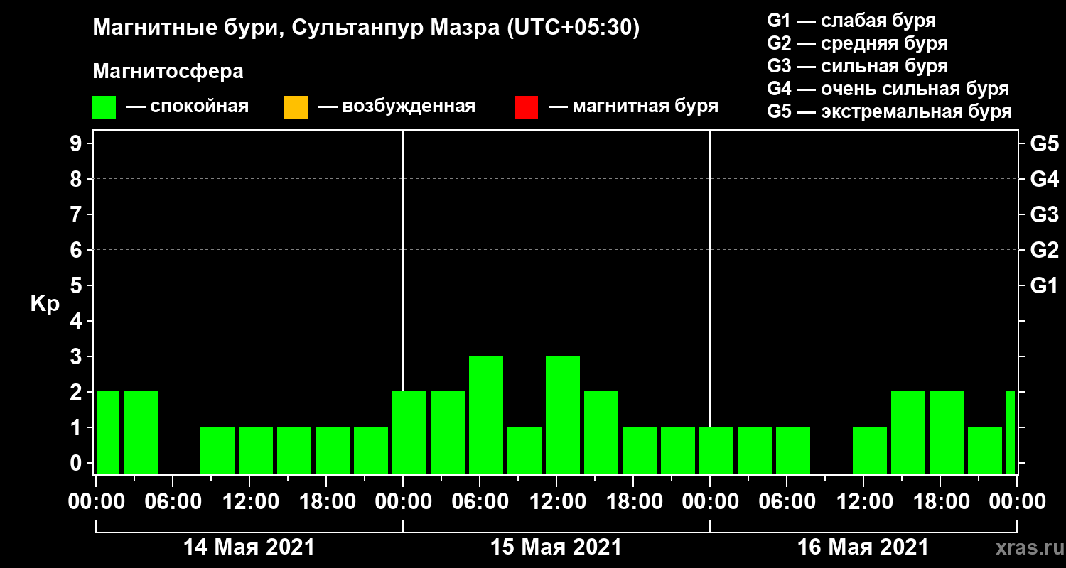This screenshot has width=1066, height=568.
Task: Select the 'G2 — средняя буря' legend line
Action: click(858, 43)
